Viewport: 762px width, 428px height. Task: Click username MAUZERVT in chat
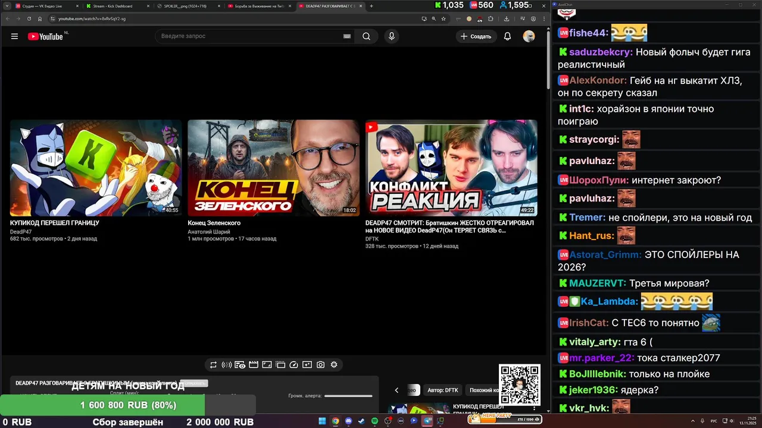598,284
